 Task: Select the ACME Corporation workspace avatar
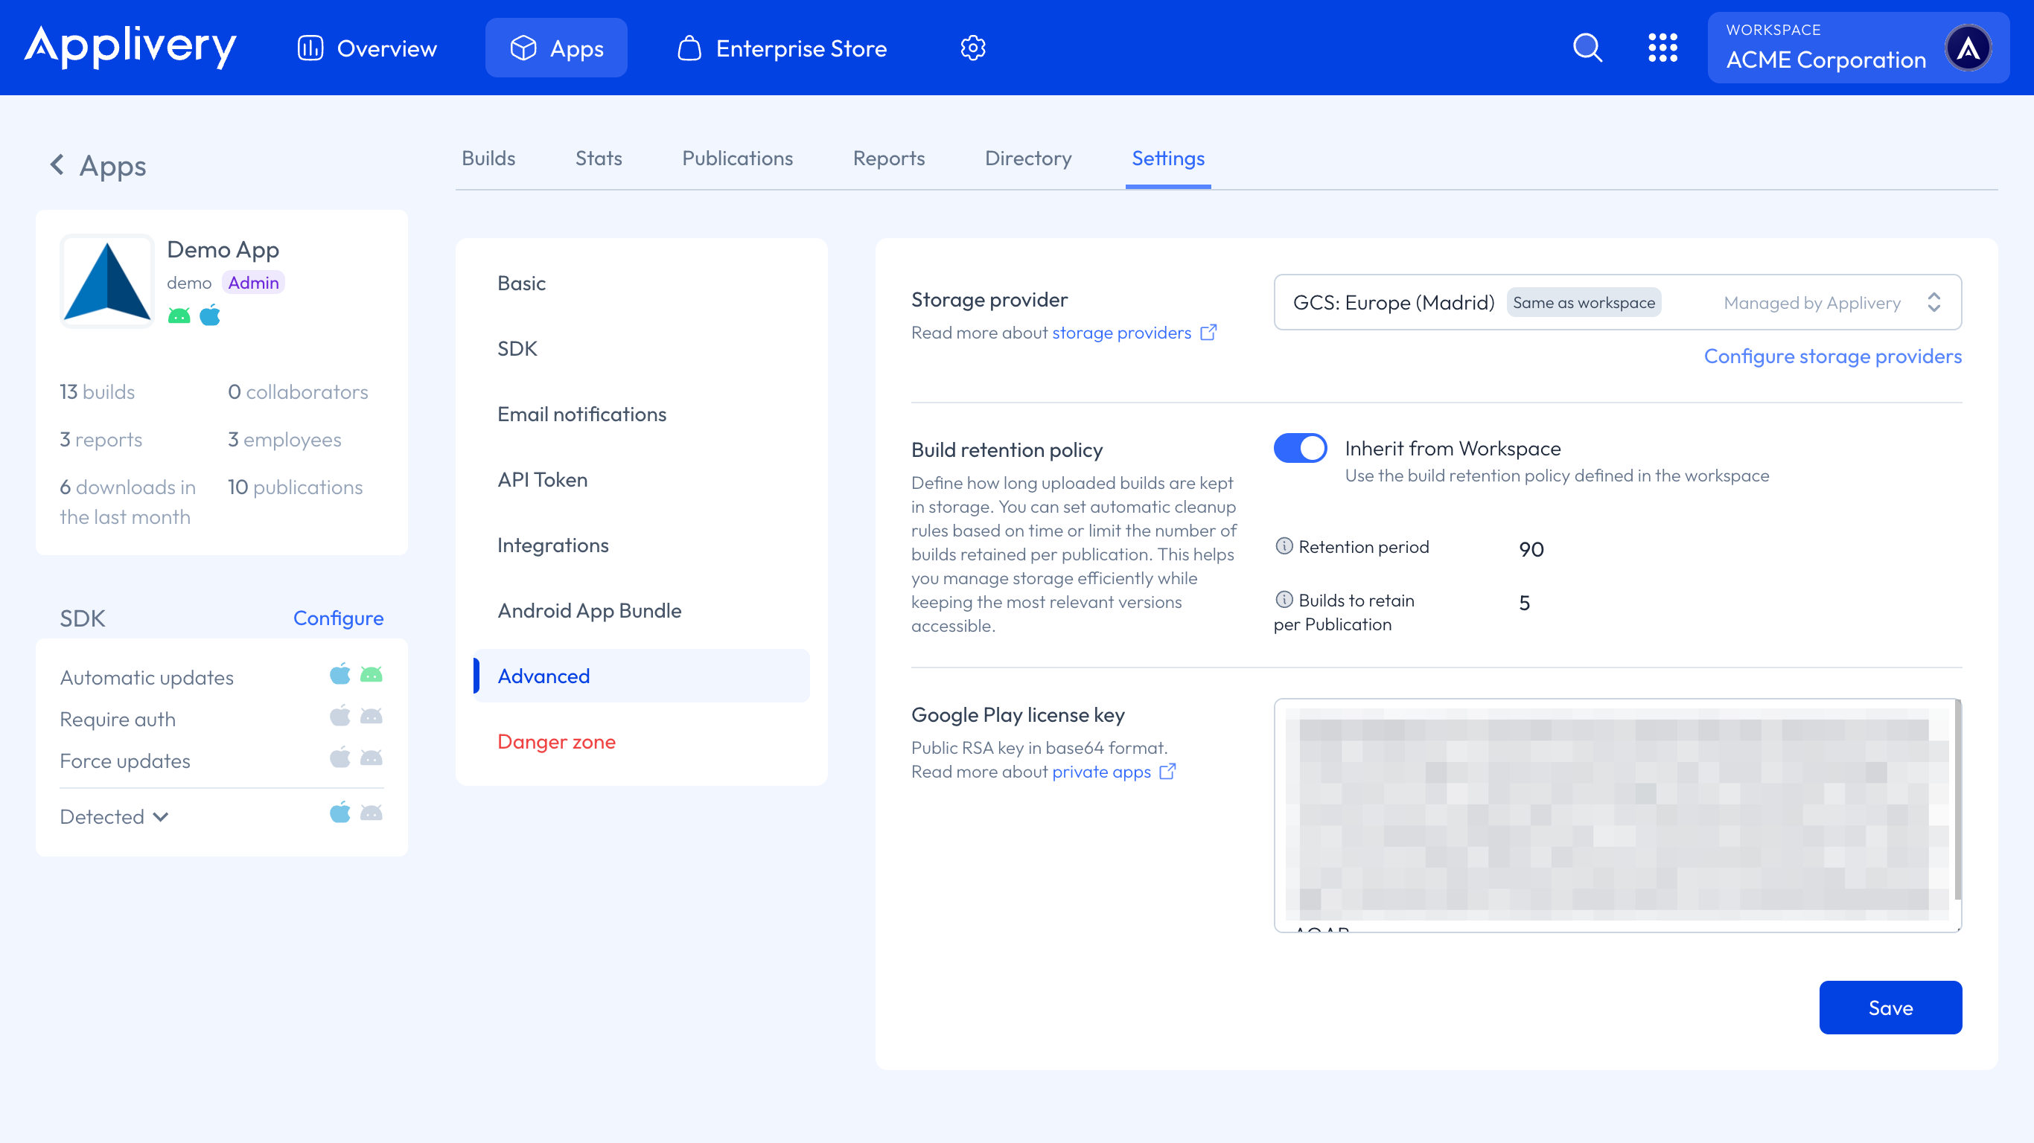click(x=1970, y=48)
